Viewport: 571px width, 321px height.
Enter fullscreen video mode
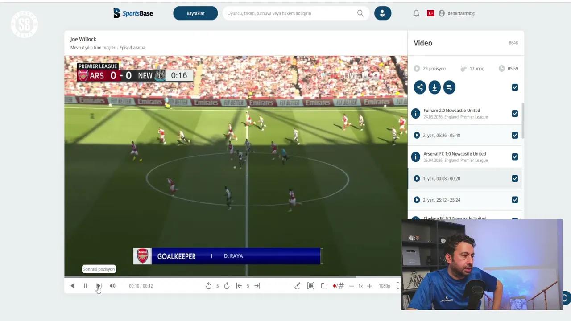(x=398, y=286)
